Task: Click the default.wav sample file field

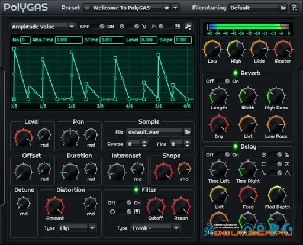Action: (x=155, y=132)
